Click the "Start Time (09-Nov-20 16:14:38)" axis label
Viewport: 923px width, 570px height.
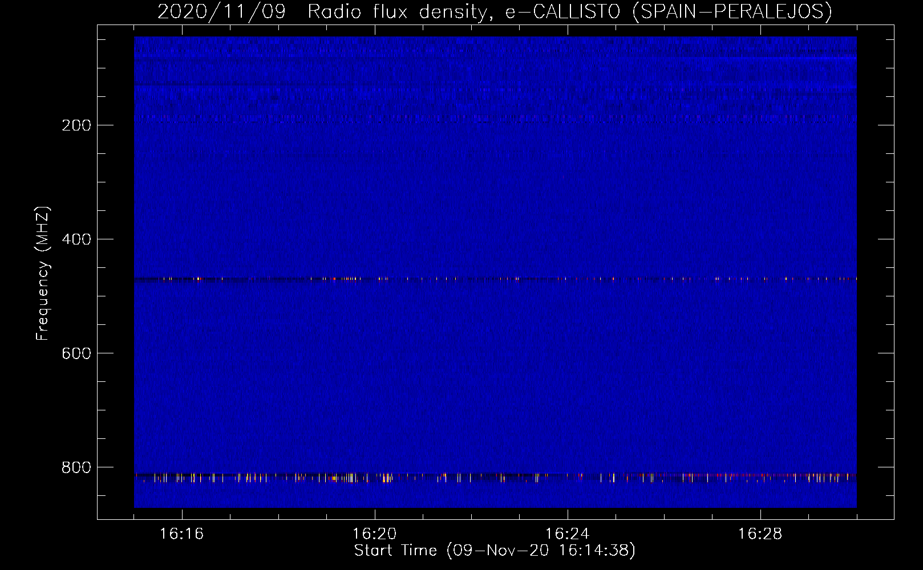[x=495, y=551]
